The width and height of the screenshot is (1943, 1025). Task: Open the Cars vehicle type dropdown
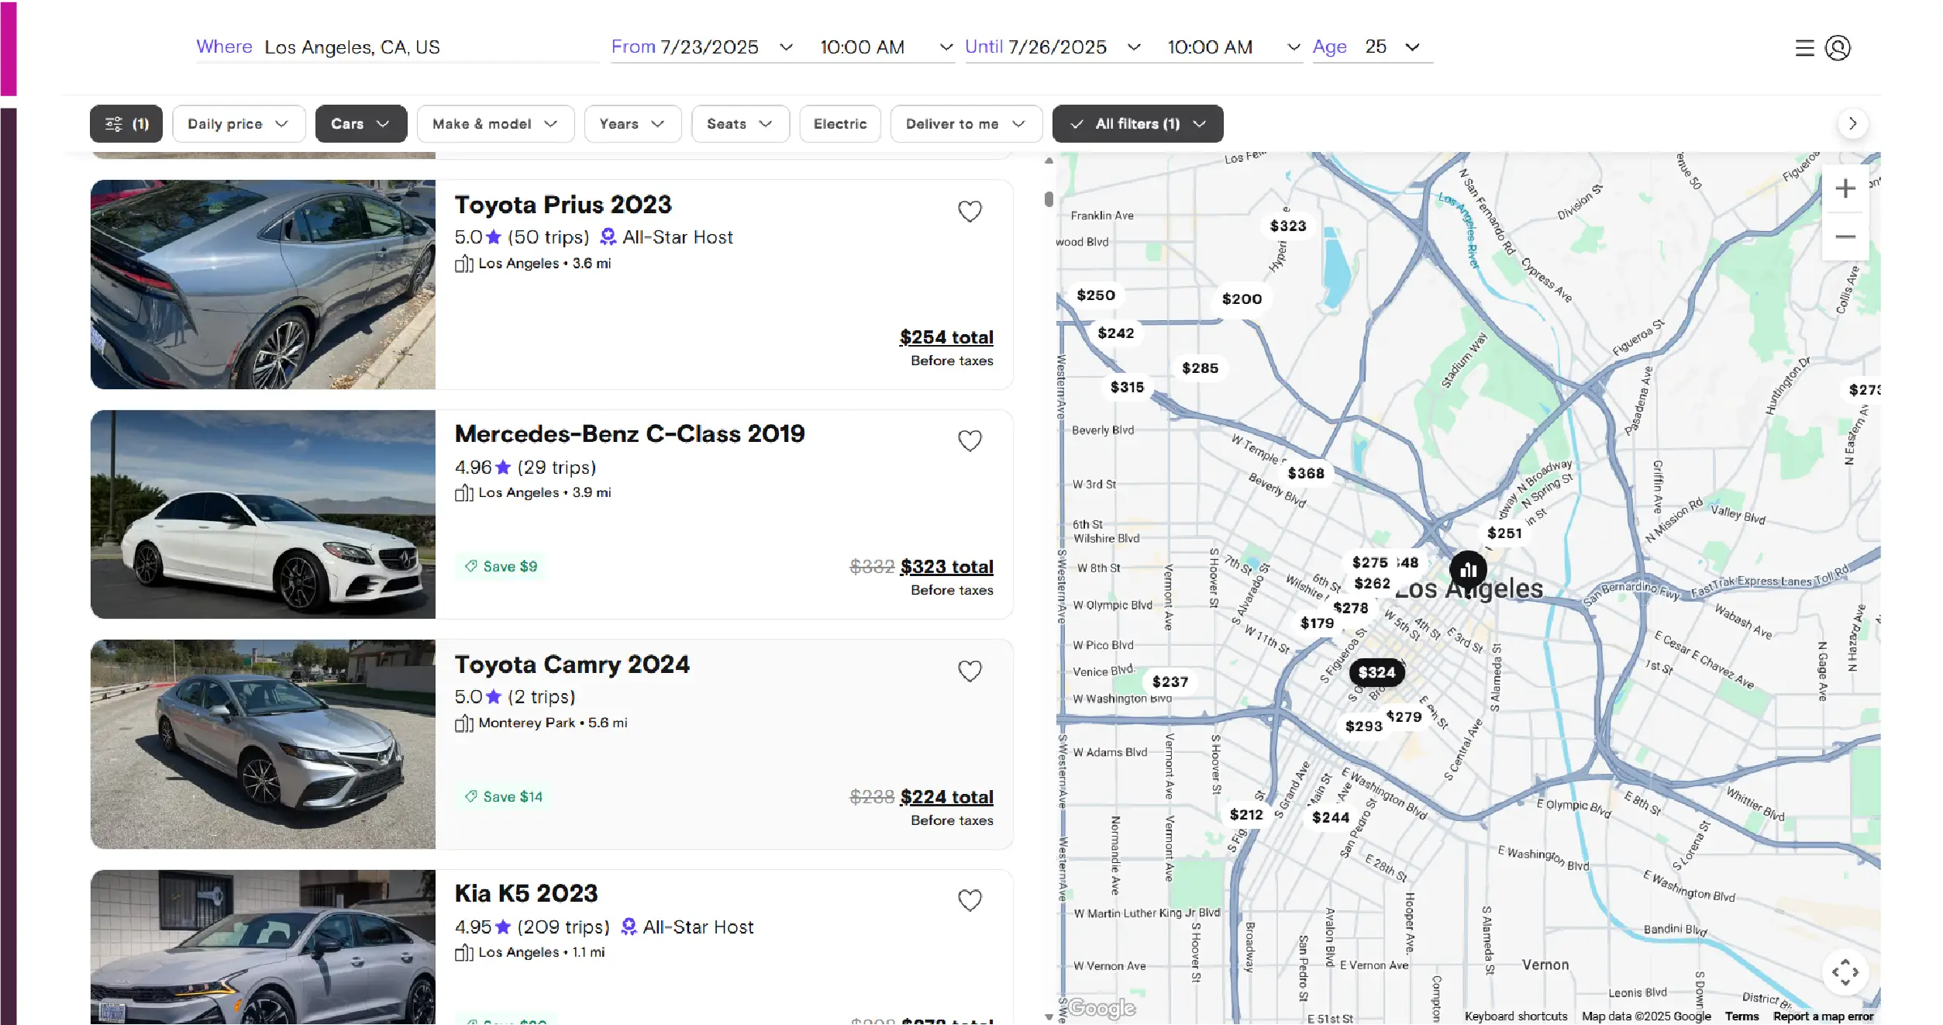[361, 124]
